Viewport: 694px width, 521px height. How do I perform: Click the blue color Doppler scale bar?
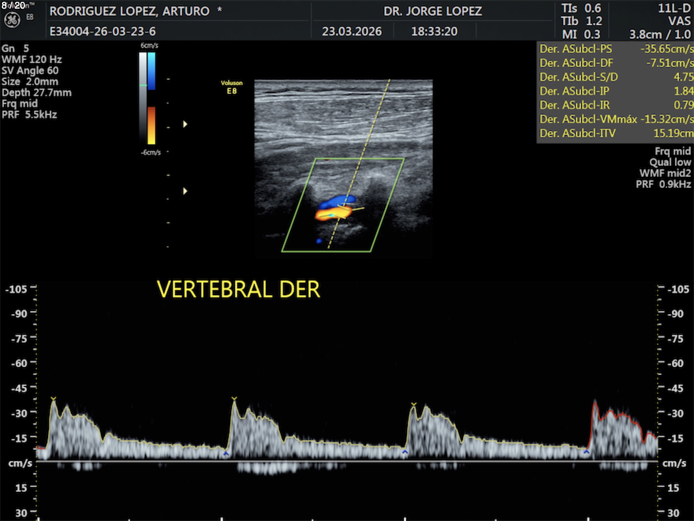[x=151, y=71]
